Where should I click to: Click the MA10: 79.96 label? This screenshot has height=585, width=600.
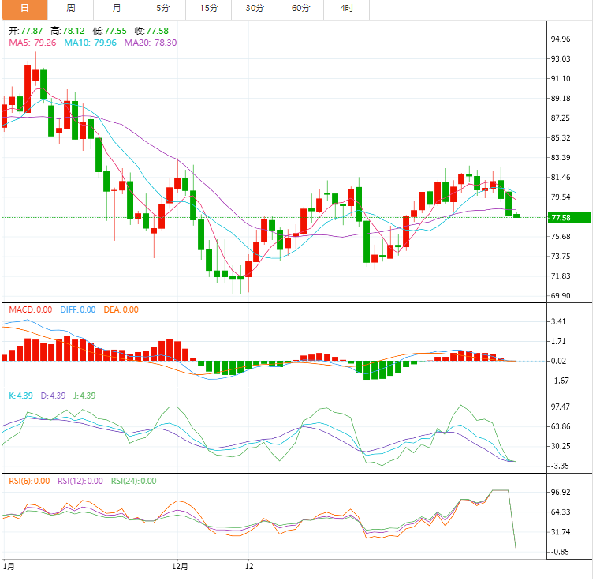click(x=90, y=43)
